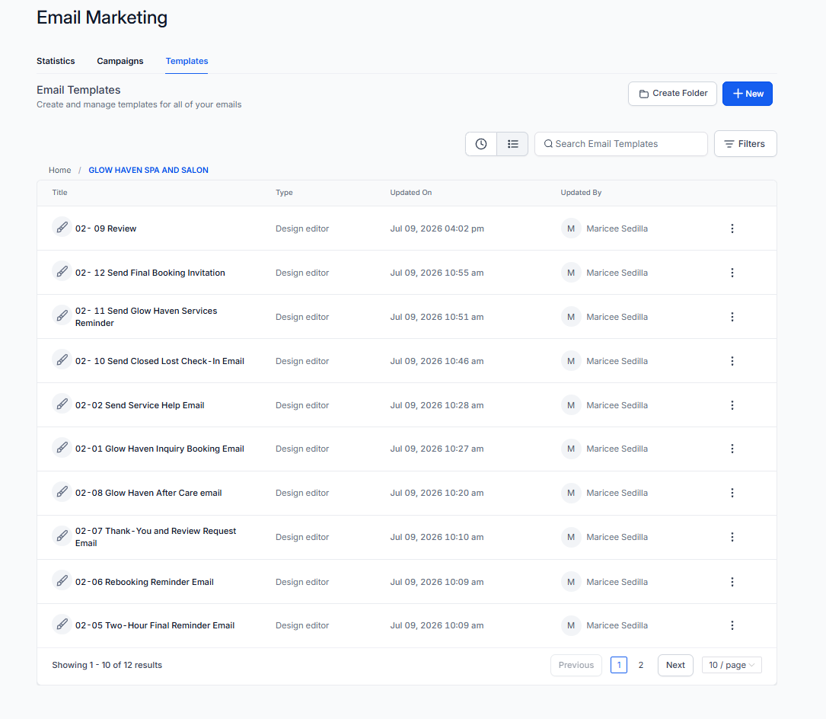Open the recent templates clock view
826x719 pixels.
pos(481,144)
